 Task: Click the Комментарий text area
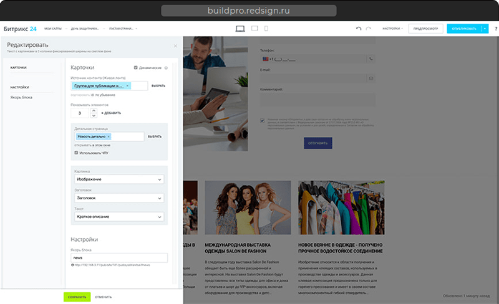click(x=317, y=100)
